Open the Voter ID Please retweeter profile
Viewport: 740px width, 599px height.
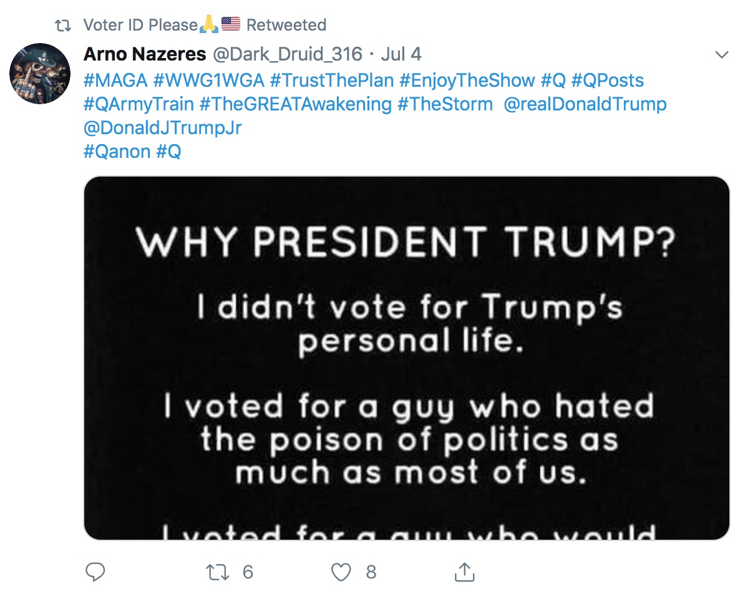coord(140,26)
